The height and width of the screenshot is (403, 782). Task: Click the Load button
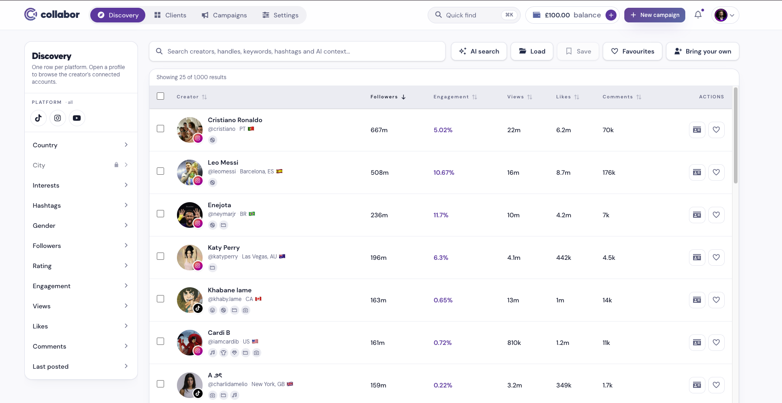[x=532, y=51]
